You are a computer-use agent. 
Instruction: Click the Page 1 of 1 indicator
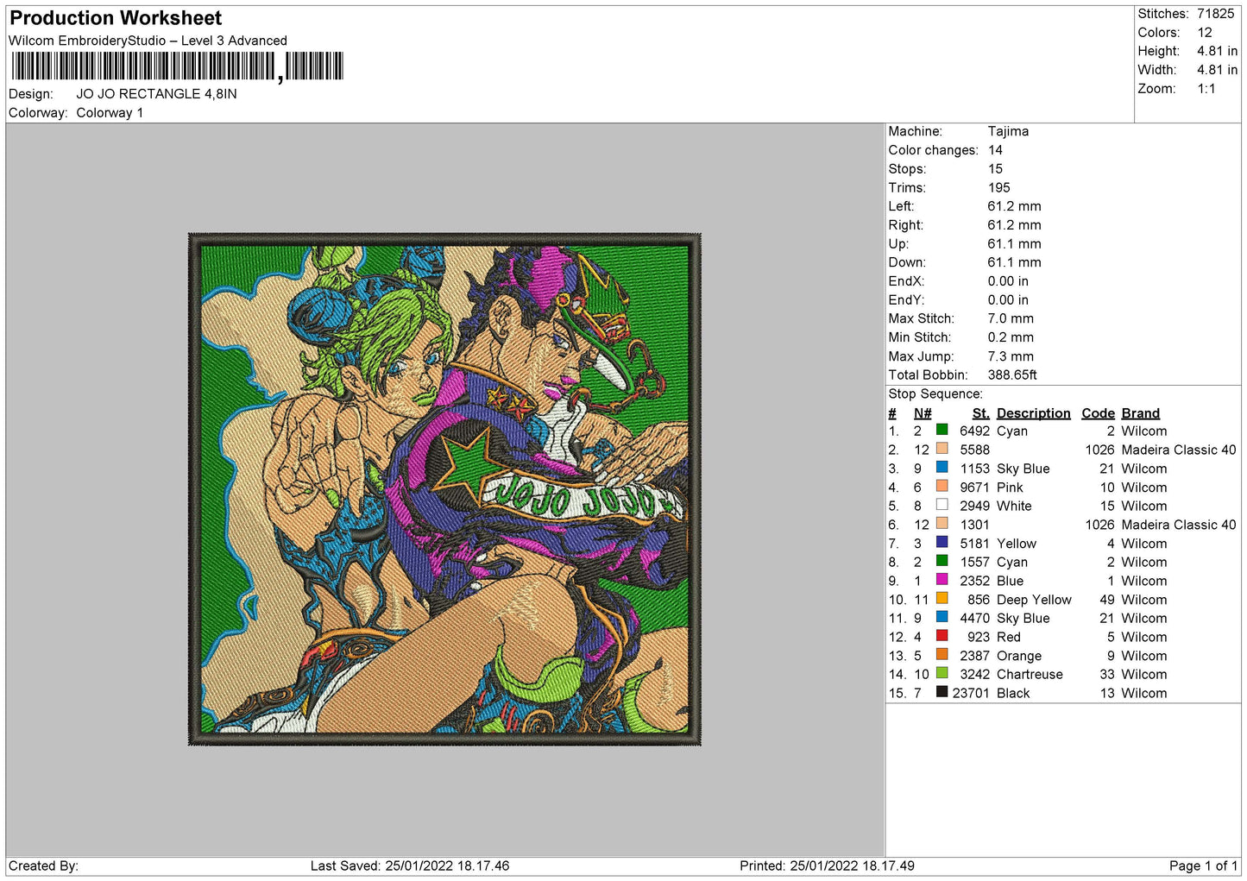pyautogui.click(x=1203, y=865)
